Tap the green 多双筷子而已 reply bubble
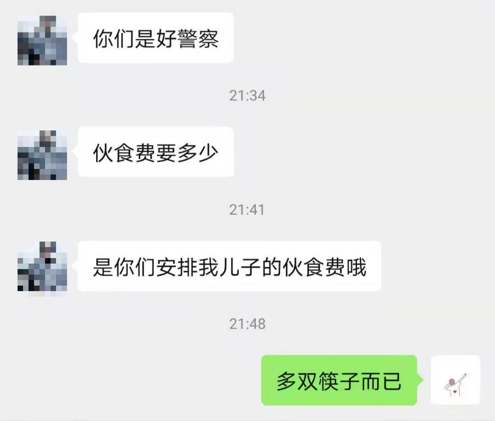Viewport: 495px width, 421px height. tap(339, 380)
